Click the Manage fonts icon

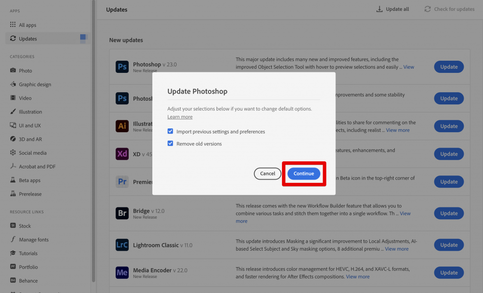(13, 239)
